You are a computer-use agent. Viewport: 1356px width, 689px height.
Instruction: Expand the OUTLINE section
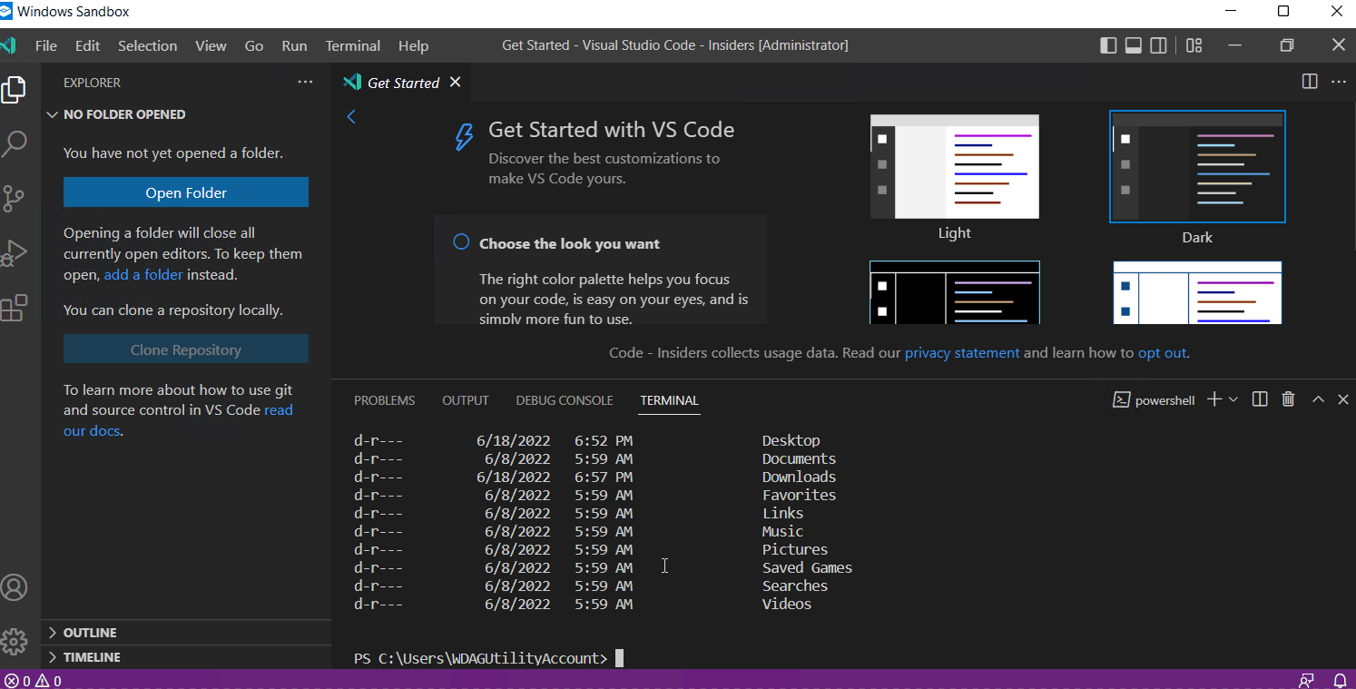[x=90, y=632]
